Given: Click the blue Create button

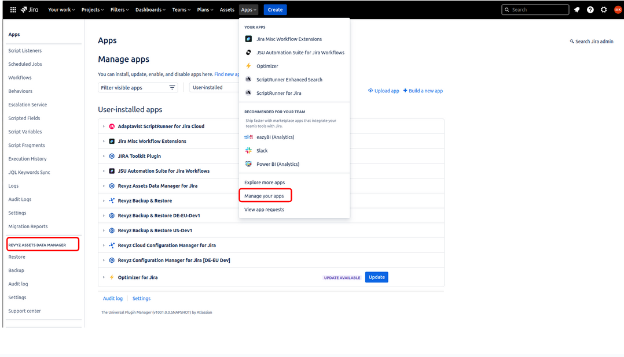Looking at the screenshot, I should click(275, 10).
